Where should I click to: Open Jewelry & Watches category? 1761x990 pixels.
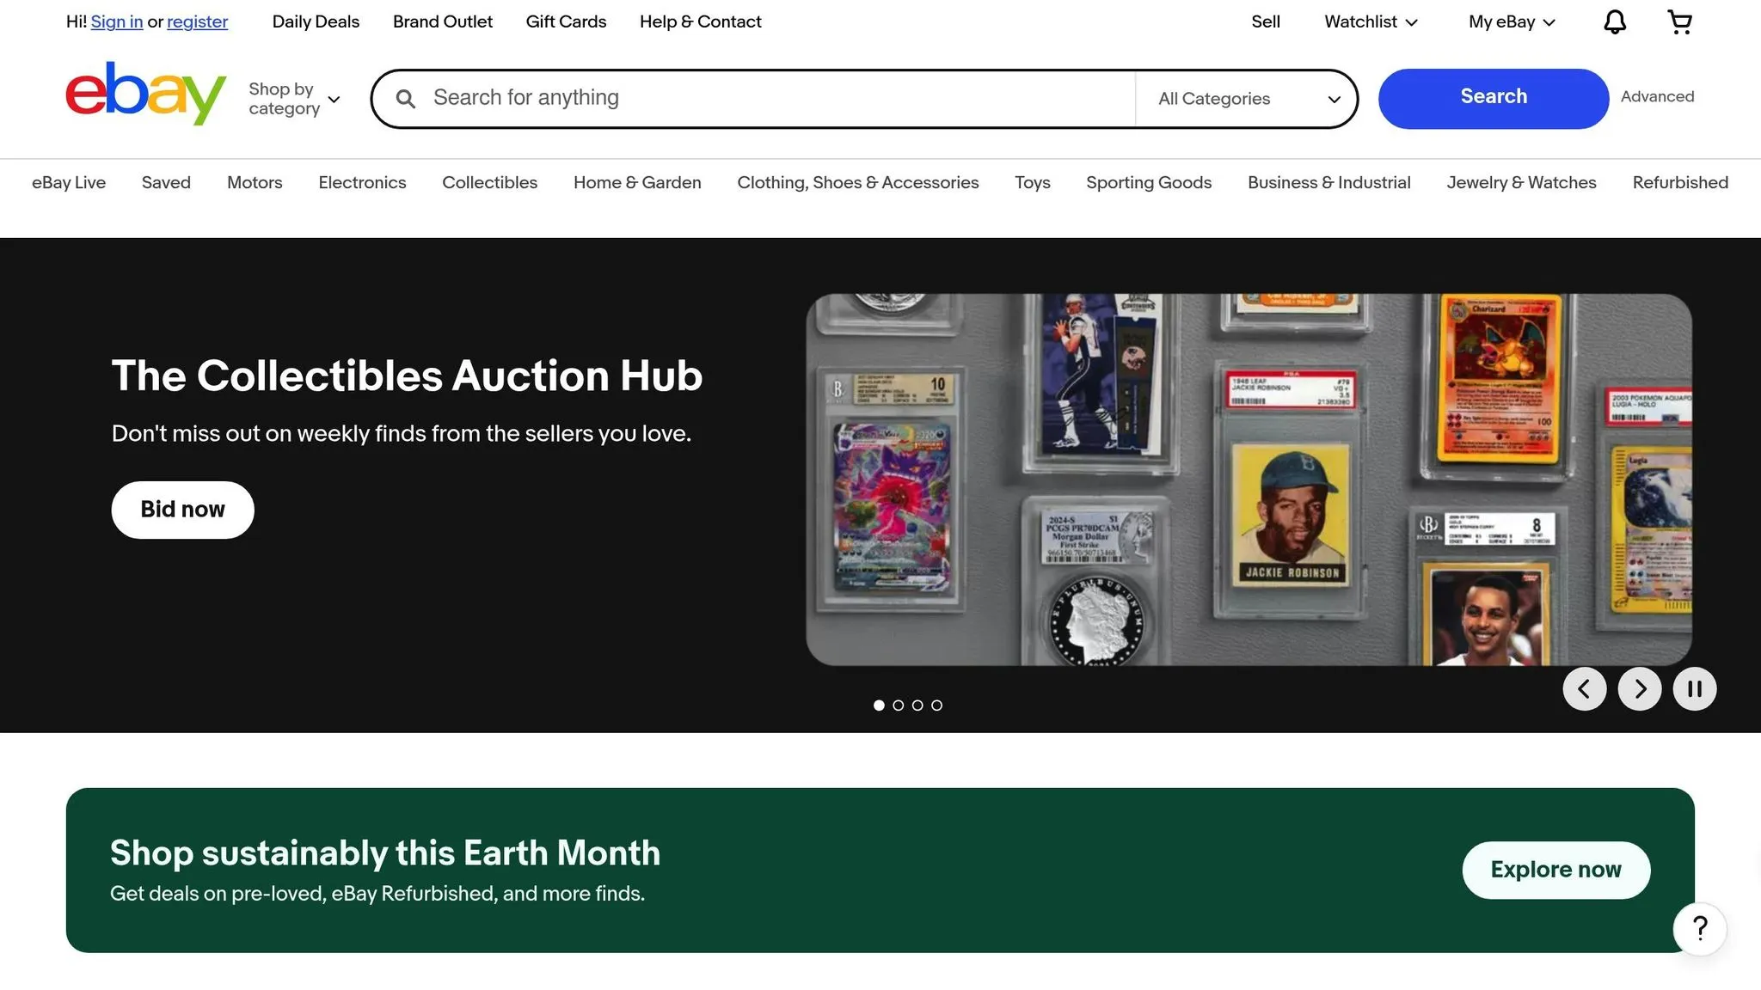pos(1521,182)
